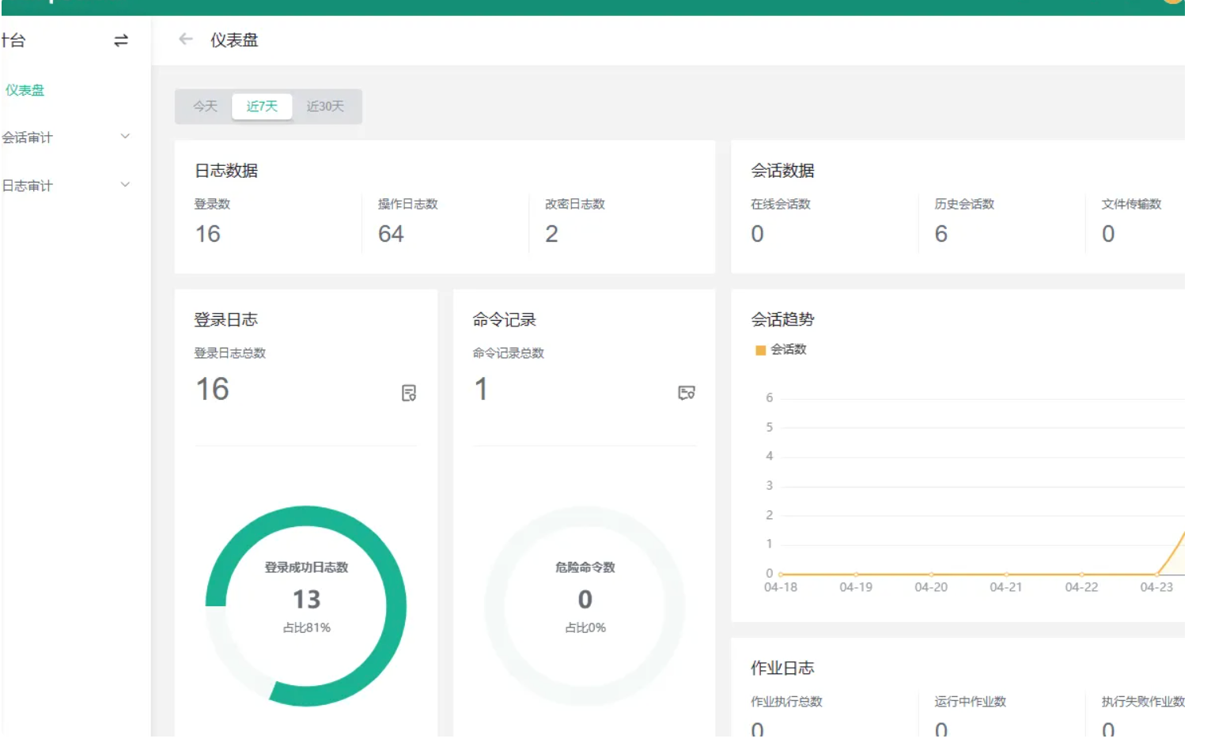Click the 登录数 value 16

(208, 234)
